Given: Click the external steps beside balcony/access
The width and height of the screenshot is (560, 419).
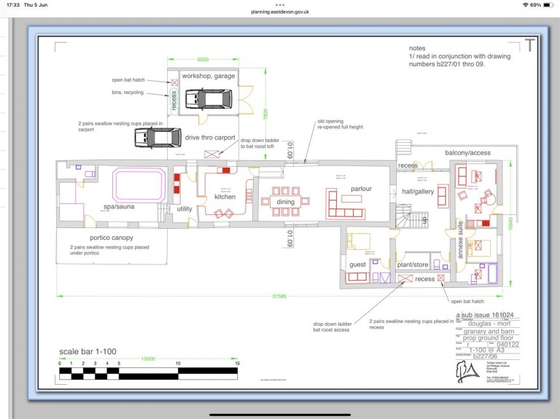Looking at the screenshot, I should point(404,147).
